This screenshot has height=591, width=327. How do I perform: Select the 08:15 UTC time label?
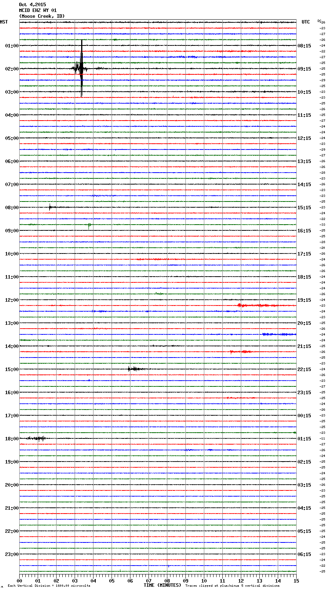(304, 46)
